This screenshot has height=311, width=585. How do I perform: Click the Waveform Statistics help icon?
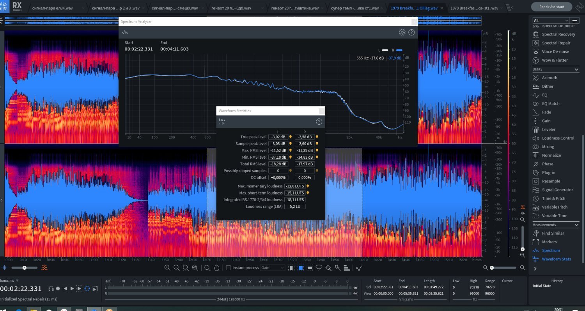click(x=319, y=122)
